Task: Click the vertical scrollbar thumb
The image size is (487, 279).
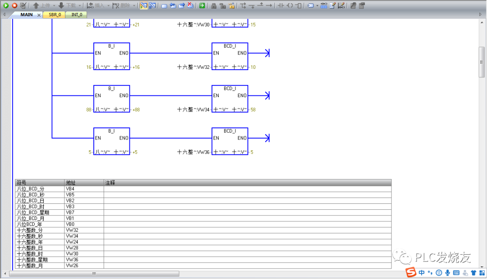Action: (482, 62)
